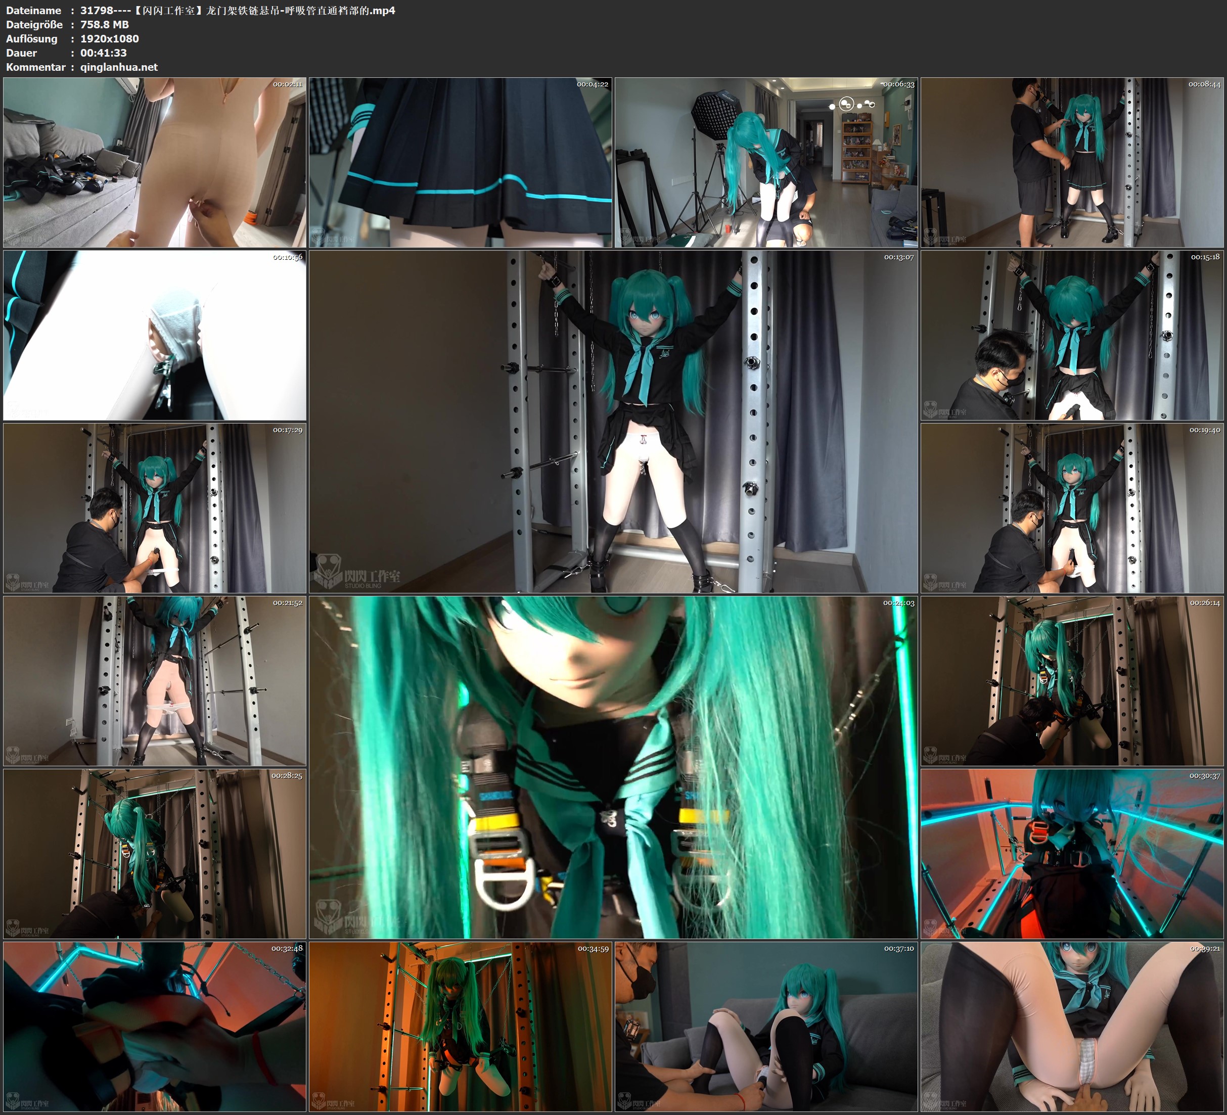Open the thumbnail timestamped 00:30:37

(1072, 854)
